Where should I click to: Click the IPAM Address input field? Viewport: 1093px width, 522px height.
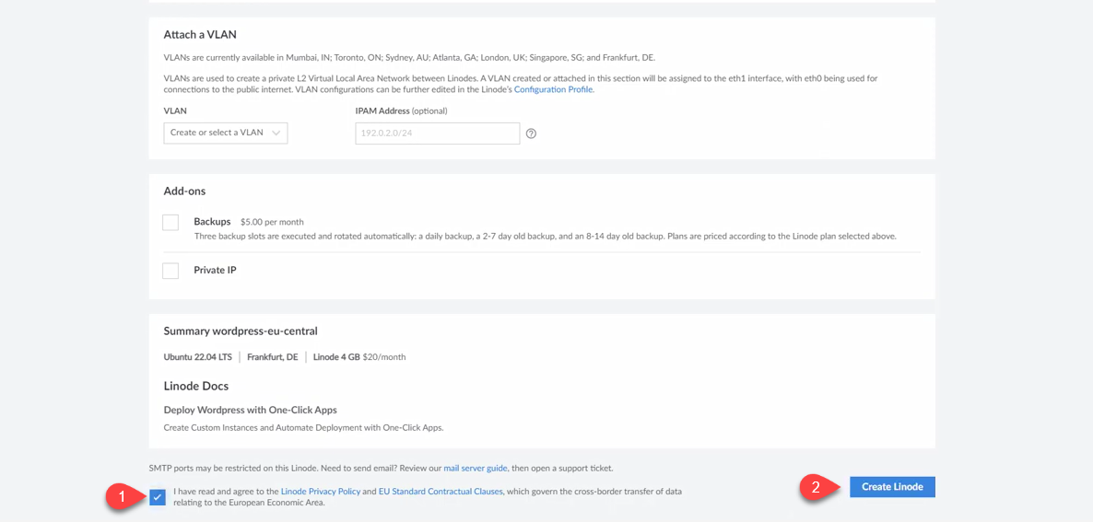[438, 133]
